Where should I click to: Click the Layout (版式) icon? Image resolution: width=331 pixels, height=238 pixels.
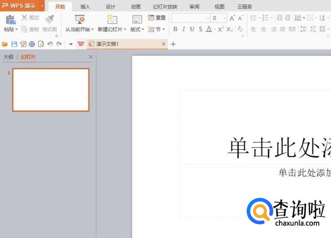pos(137,19)
